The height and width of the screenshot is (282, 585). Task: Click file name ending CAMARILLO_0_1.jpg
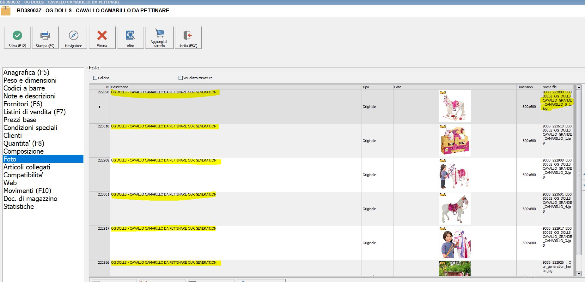[558, 100]
